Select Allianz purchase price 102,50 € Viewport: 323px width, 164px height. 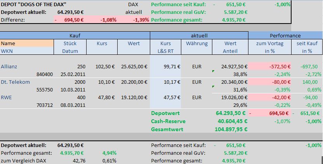pyautogui.click(x=105, y=66)
